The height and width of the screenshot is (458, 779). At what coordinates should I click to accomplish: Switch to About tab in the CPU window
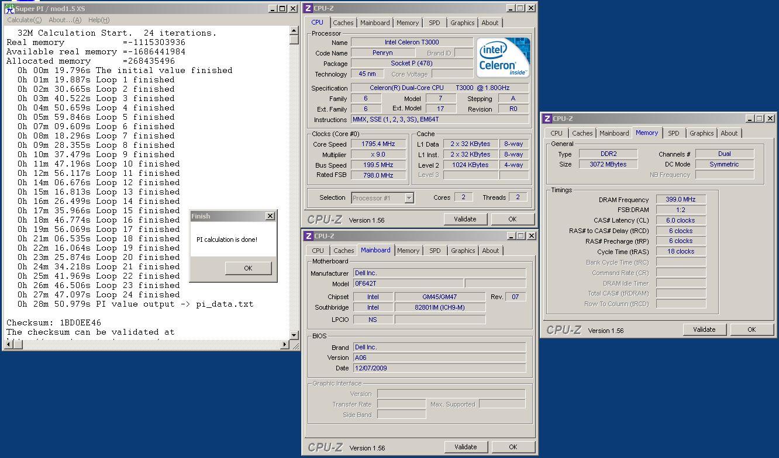[490, 23]
